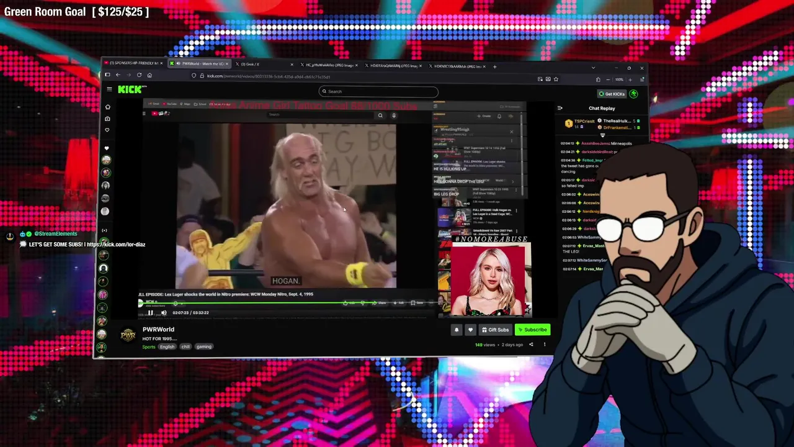Switch to the SPONSORSHIP-FRIENDLY YouTube tab

(x=133, y=63)
